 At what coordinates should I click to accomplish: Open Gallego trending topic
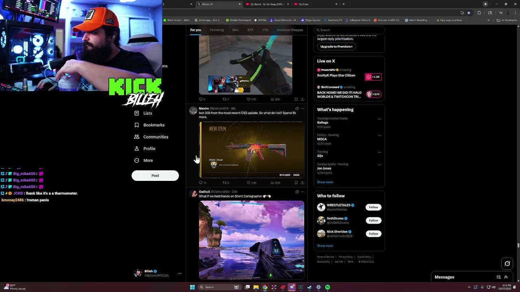tap(323, 122)
